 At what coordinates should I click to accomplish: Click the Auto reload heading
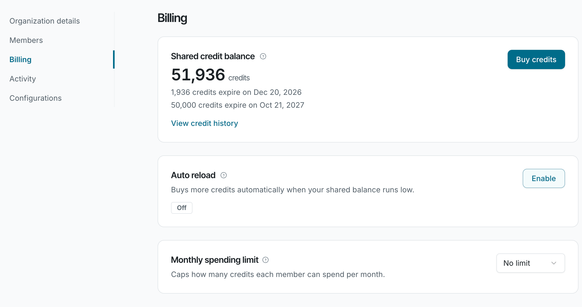click(x=193, y=175)
